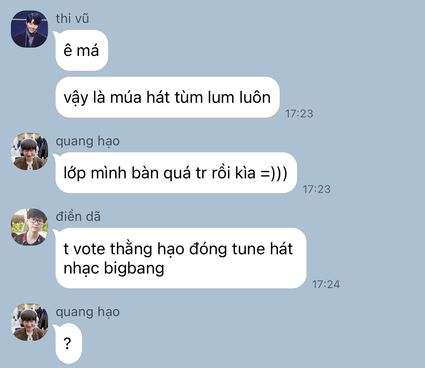
Task: Select the sender name 'thi vũ'
Action: click(x=72, y=19)
